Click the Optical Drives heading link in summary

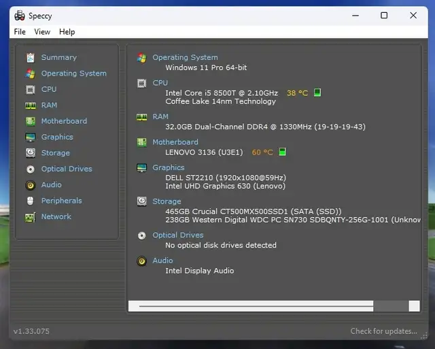(178, 235)
